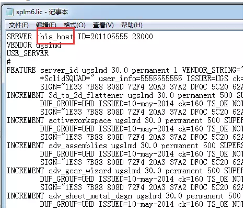Open the 查看(V) menu
Viewport: 245px width, 211px height.
pyautogui.click(x=103, y=25)
